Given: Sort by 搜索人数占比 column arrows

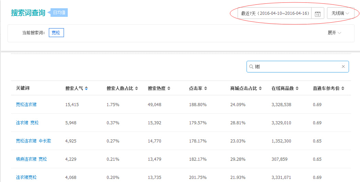Looking at the screenshot, I should pos(137,89).
